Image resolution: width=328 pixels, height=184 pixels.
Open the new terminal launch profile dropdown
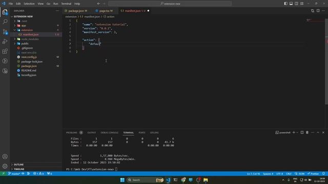[297, 132]
